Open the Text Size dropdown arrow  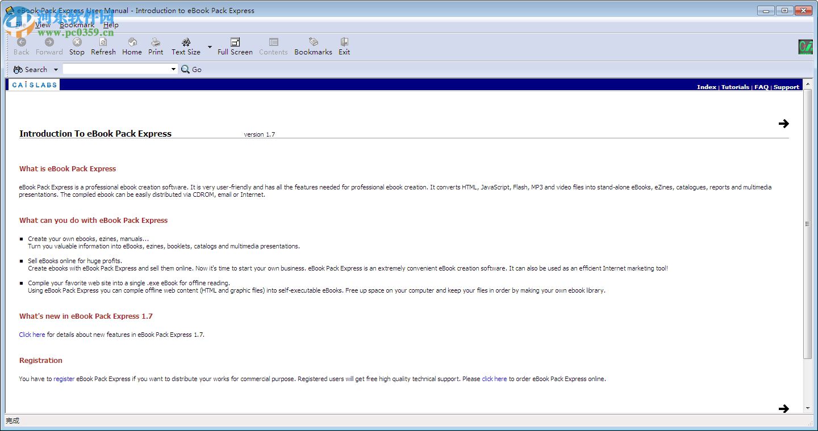210,47
